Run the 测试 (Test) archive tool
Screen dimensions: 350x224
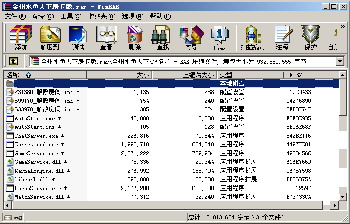click(78, 38)
